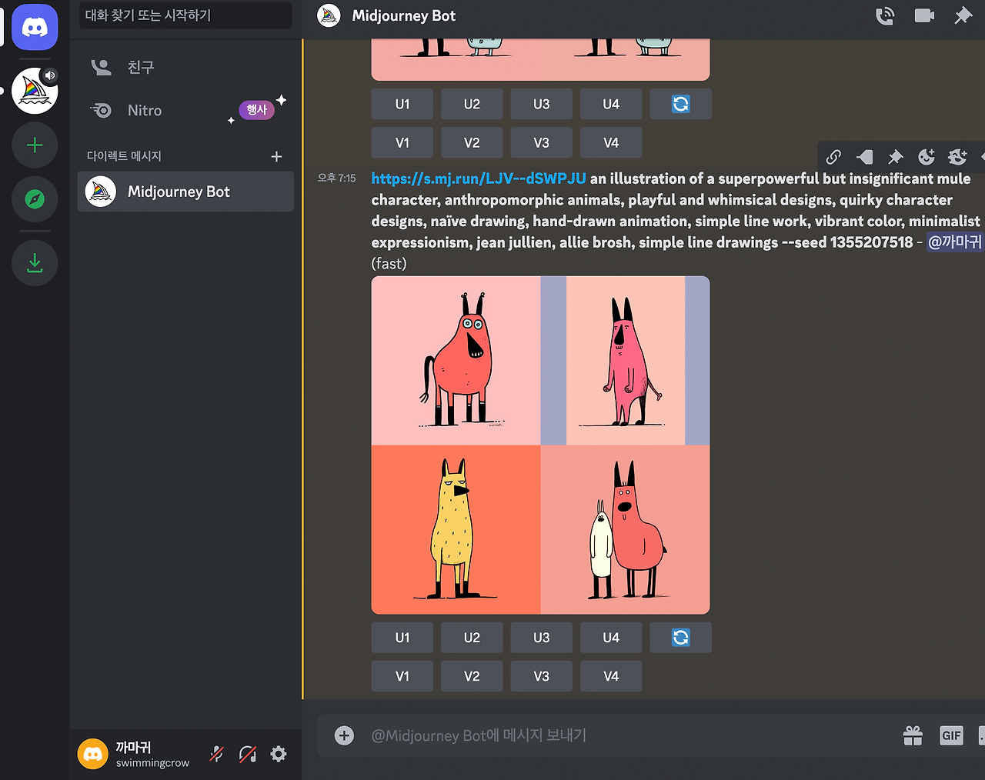Click V3 below the mule image grid
Image resolution: width=985 pixels, height=780 pixels.
(x=542, y=676)
